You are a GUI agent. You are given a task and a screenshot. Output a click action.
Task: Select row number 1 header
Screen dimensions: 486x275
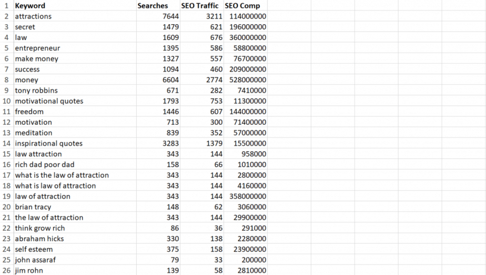pyautogui.click(x=7, y=6)
